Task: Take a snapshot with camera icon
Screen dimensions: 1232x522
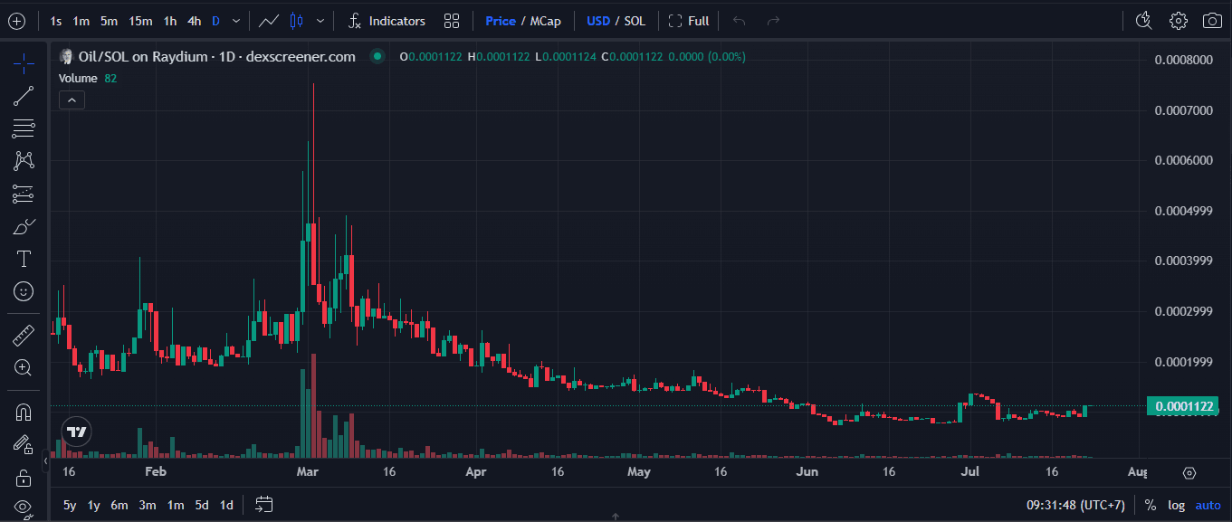Action: coord(1212,21)
